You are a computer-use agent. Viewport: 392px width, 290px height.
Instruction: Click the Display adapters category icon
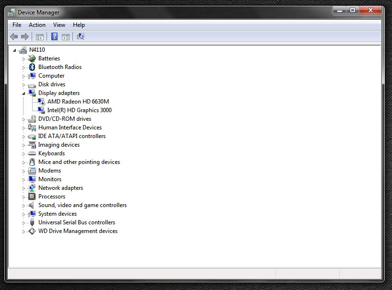coord(32,93)
